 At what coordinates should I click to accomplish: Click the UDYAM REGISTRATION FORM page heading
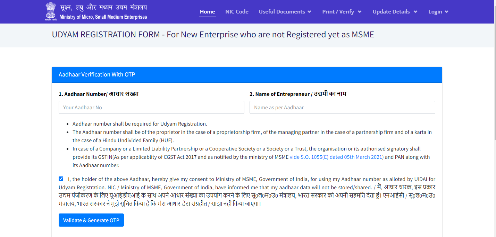click(213, 35)
